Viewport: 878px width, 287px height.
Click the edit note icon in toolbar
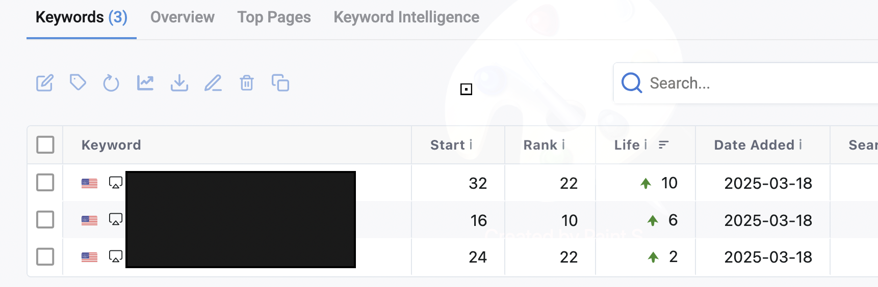pyautogui.click(x=44, y=83)
